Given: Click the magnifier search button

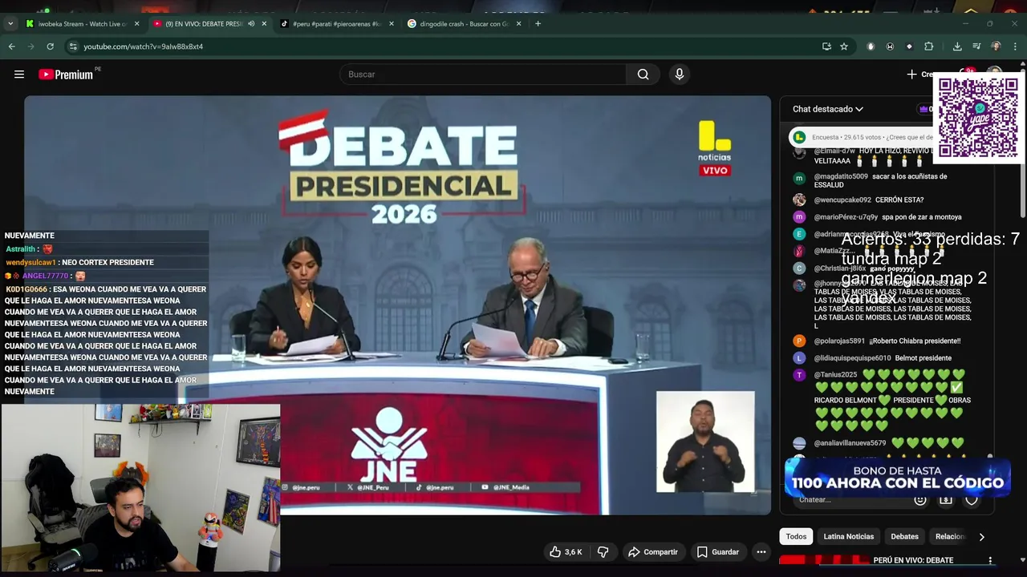Looking at the screenshot, I should point(643,75).
